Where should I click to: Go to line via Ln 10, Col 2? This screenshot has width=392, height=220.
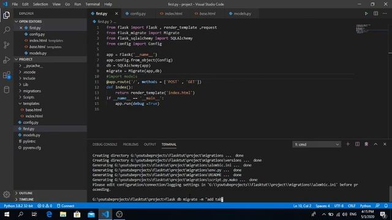click(x=302, y=206)
